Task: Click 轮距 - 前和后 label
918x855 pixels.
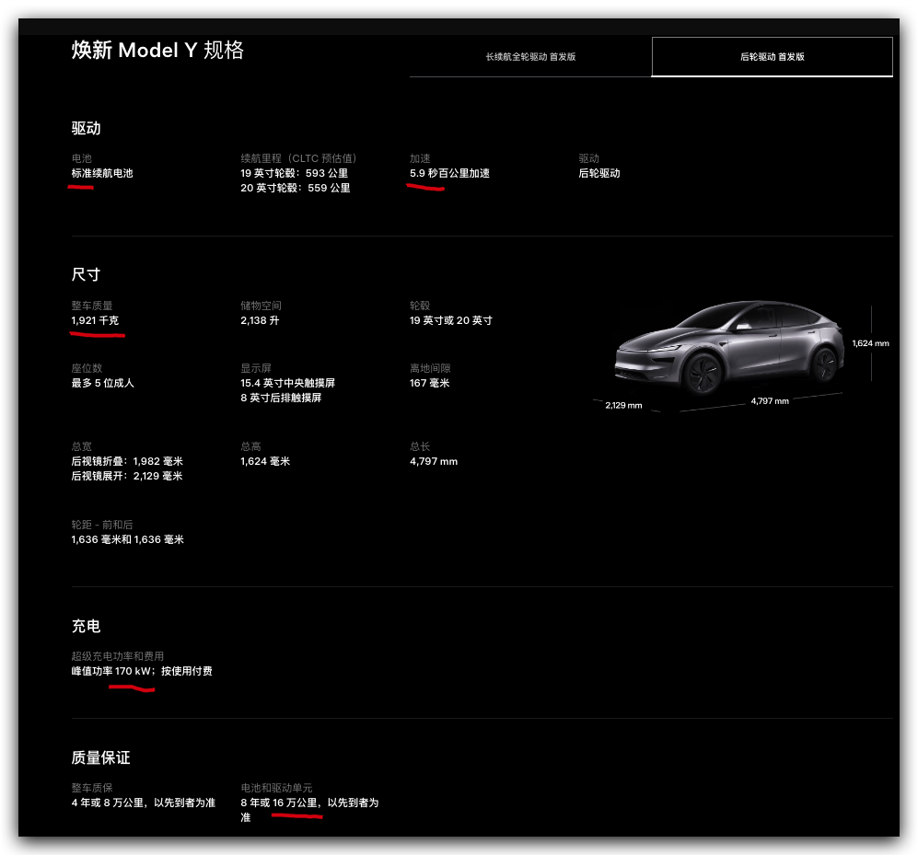Action: pyautogui.click(x=102, y=525)
